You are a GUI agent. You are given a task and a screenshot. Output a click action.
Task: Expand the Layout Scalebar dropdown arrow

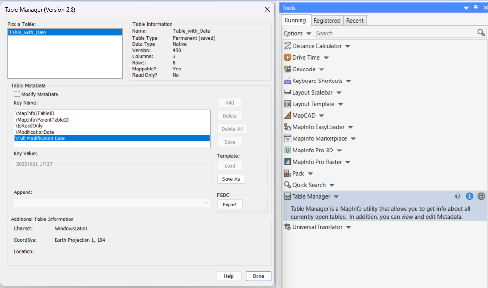pyautogui.click(x=339, y=93)
